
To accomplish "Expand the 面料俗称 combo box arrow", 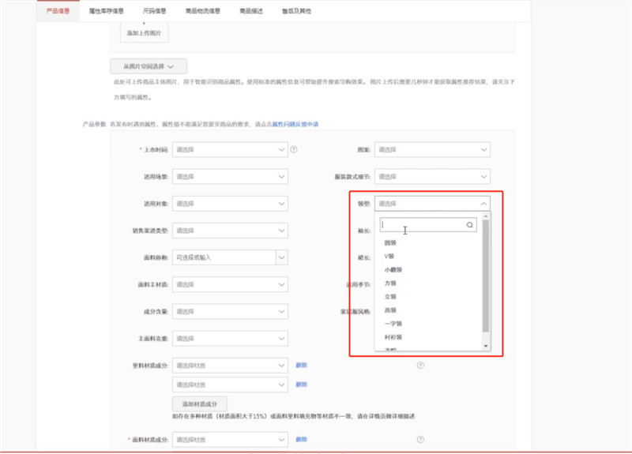I will tap(282, 257).
